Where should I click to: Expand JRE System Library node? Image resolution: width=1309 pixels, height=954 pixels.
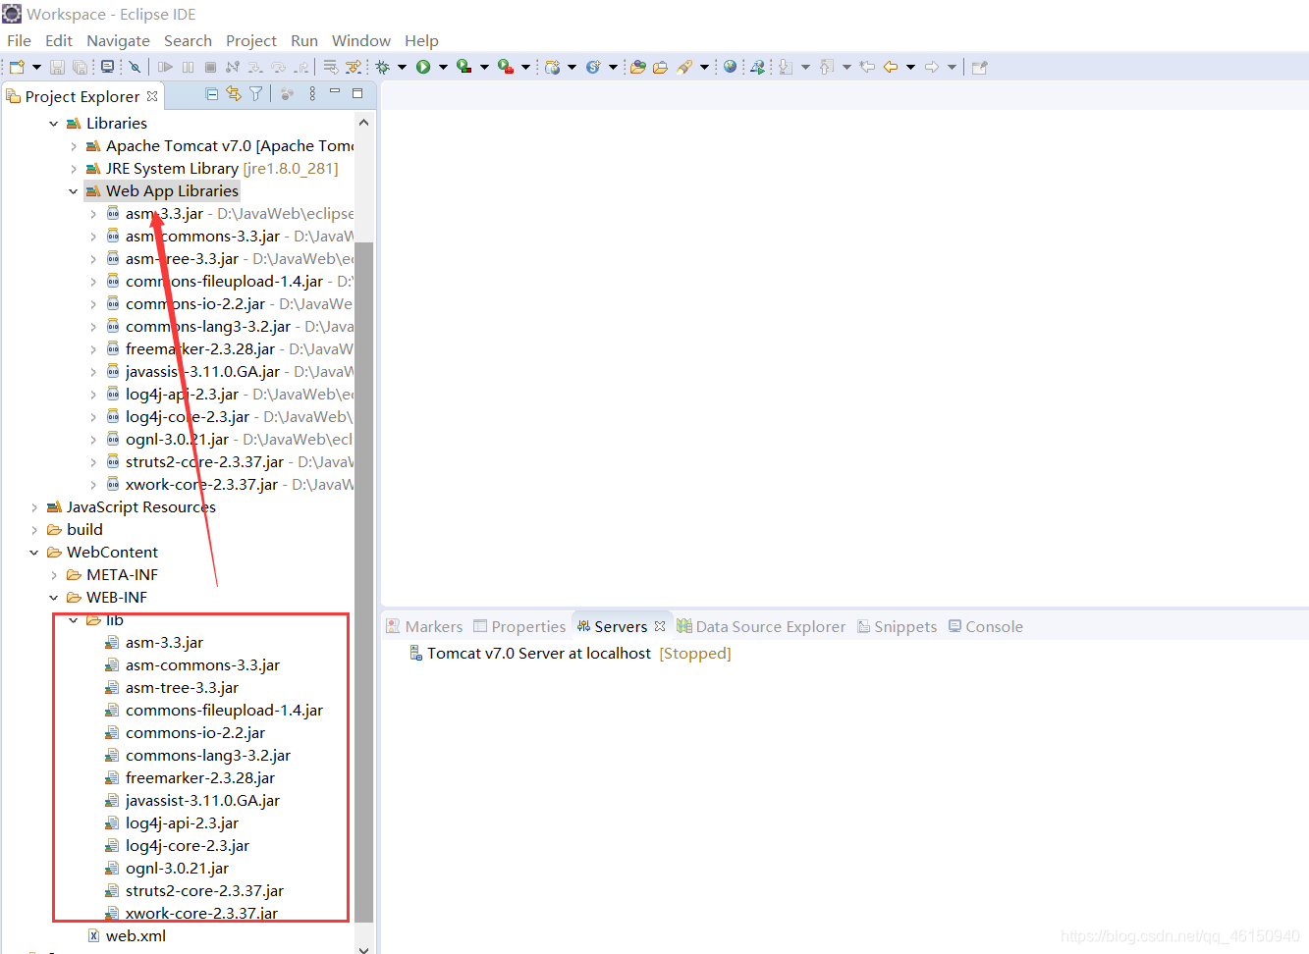tap(74, 169)
